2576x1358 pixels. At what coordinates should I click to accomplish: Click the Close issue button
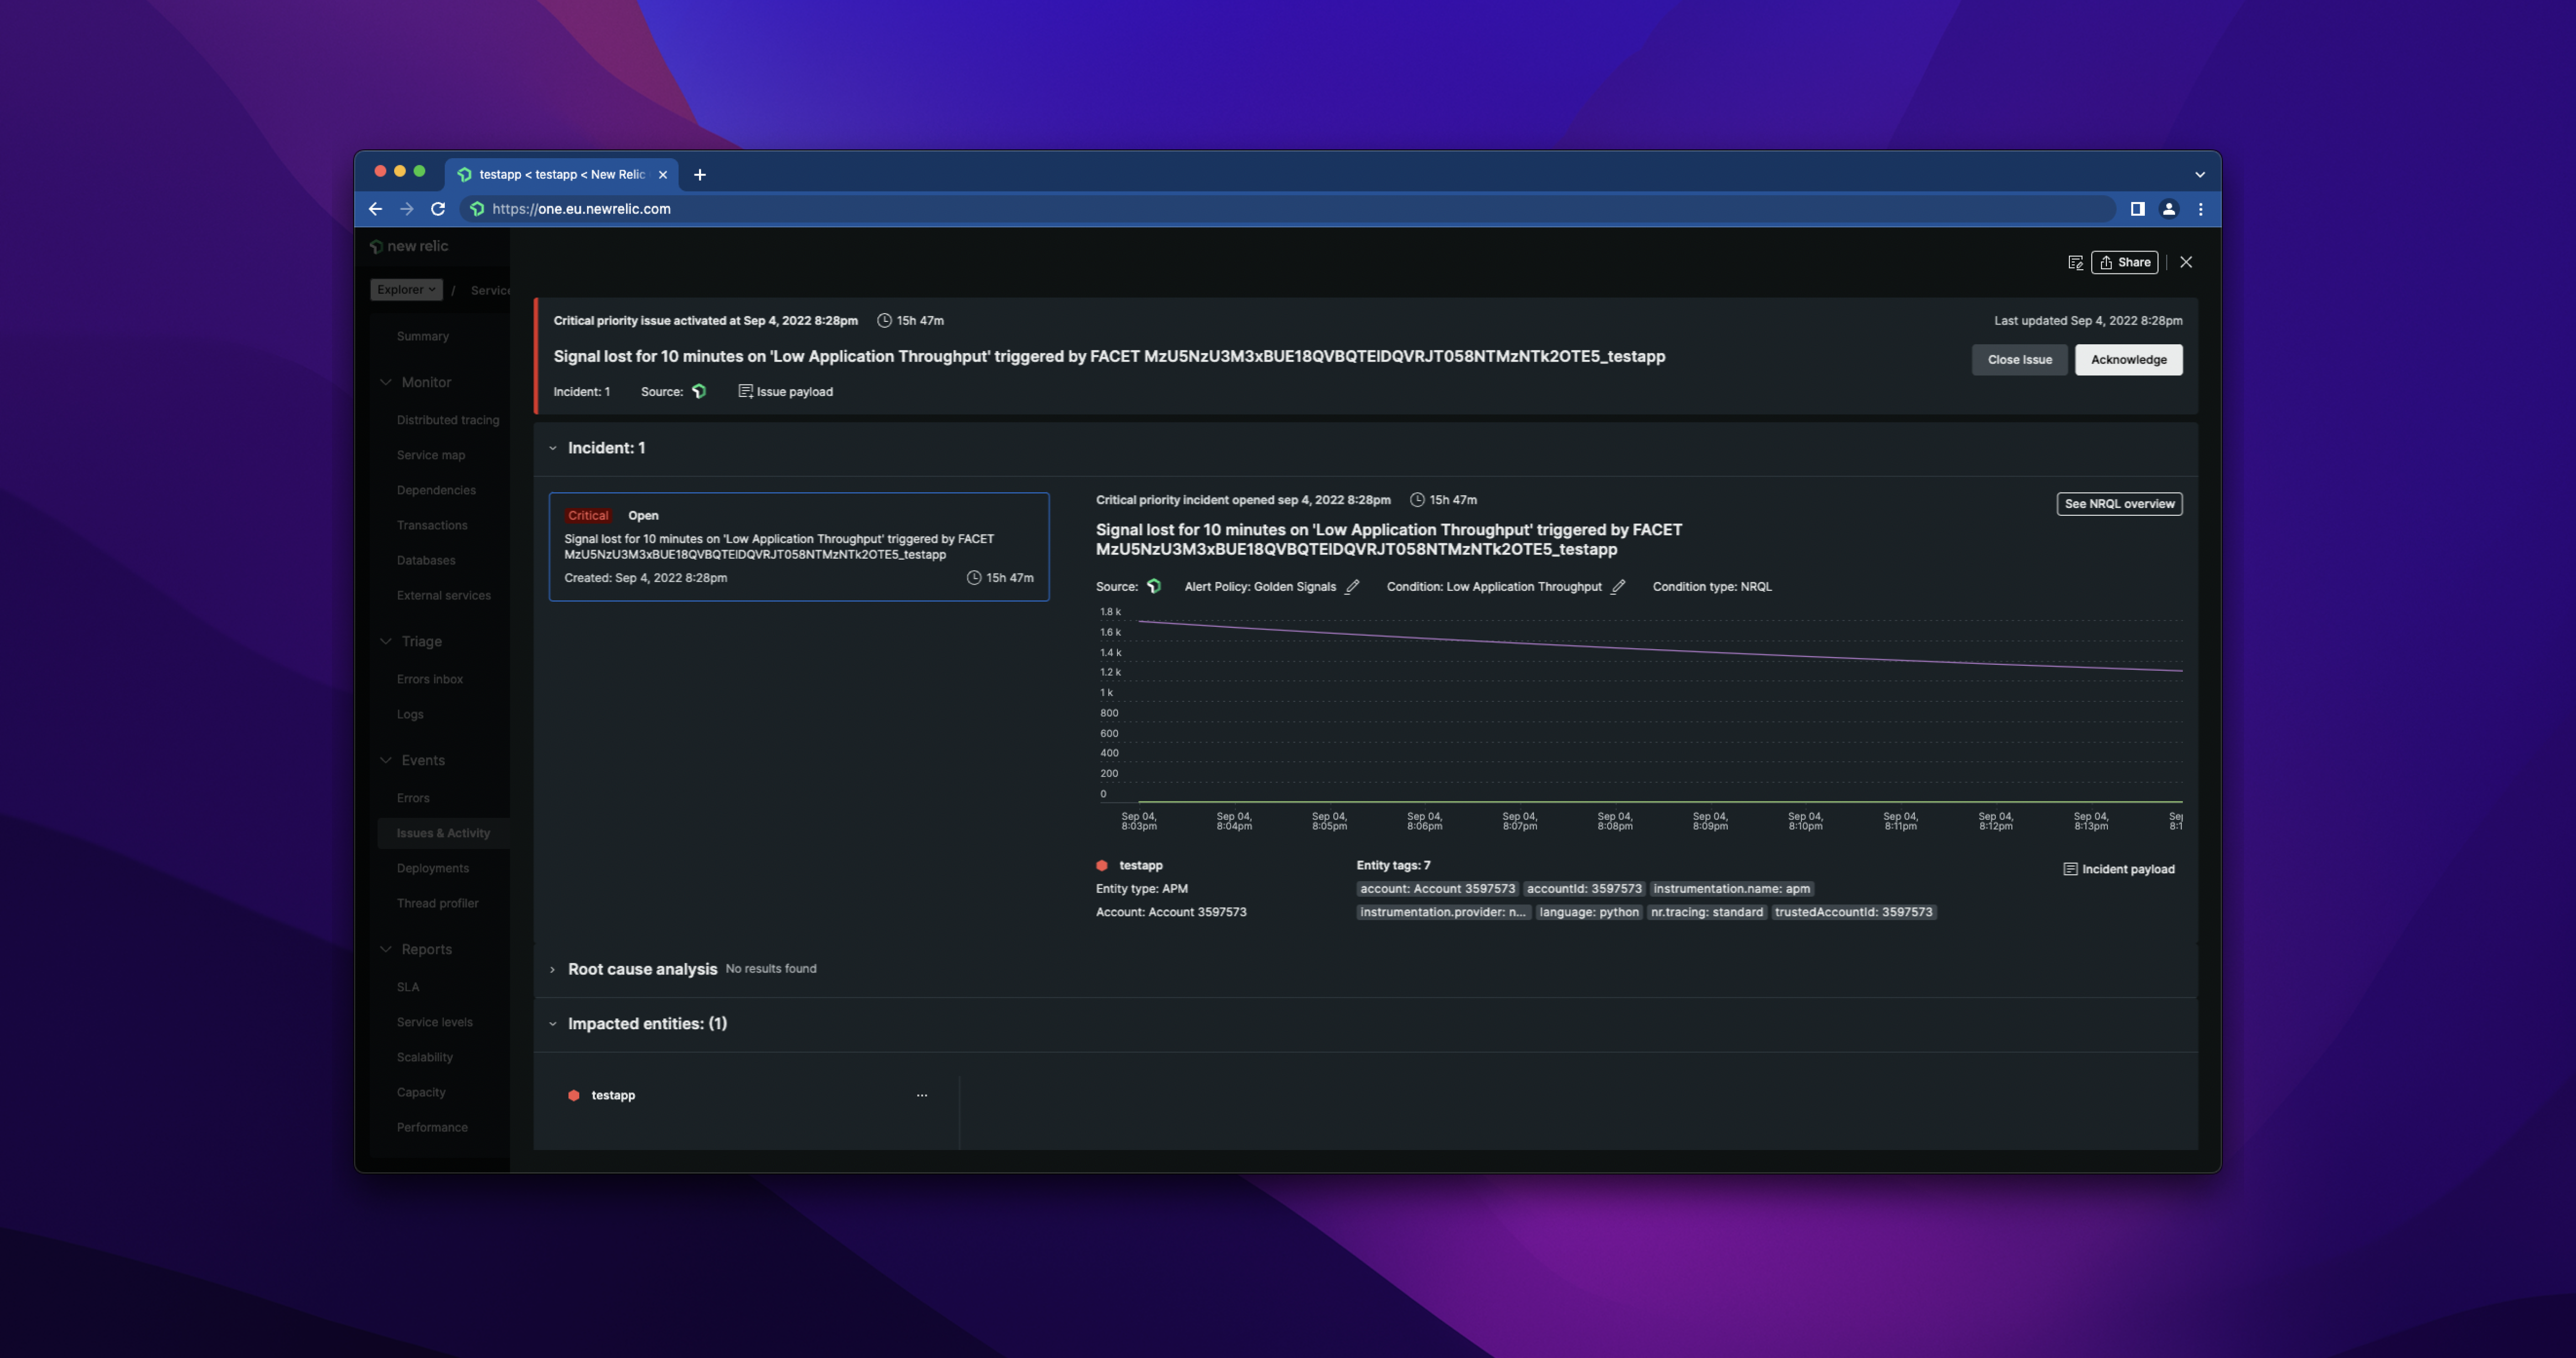[2019, 359]
